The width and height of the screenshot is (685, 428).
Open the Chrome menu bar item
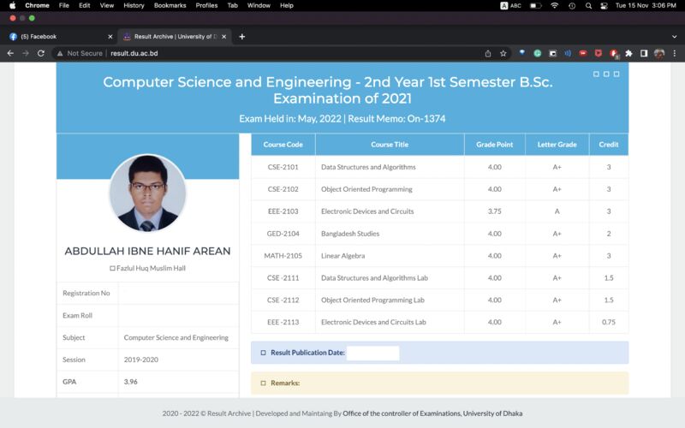(x=37, y=6)
